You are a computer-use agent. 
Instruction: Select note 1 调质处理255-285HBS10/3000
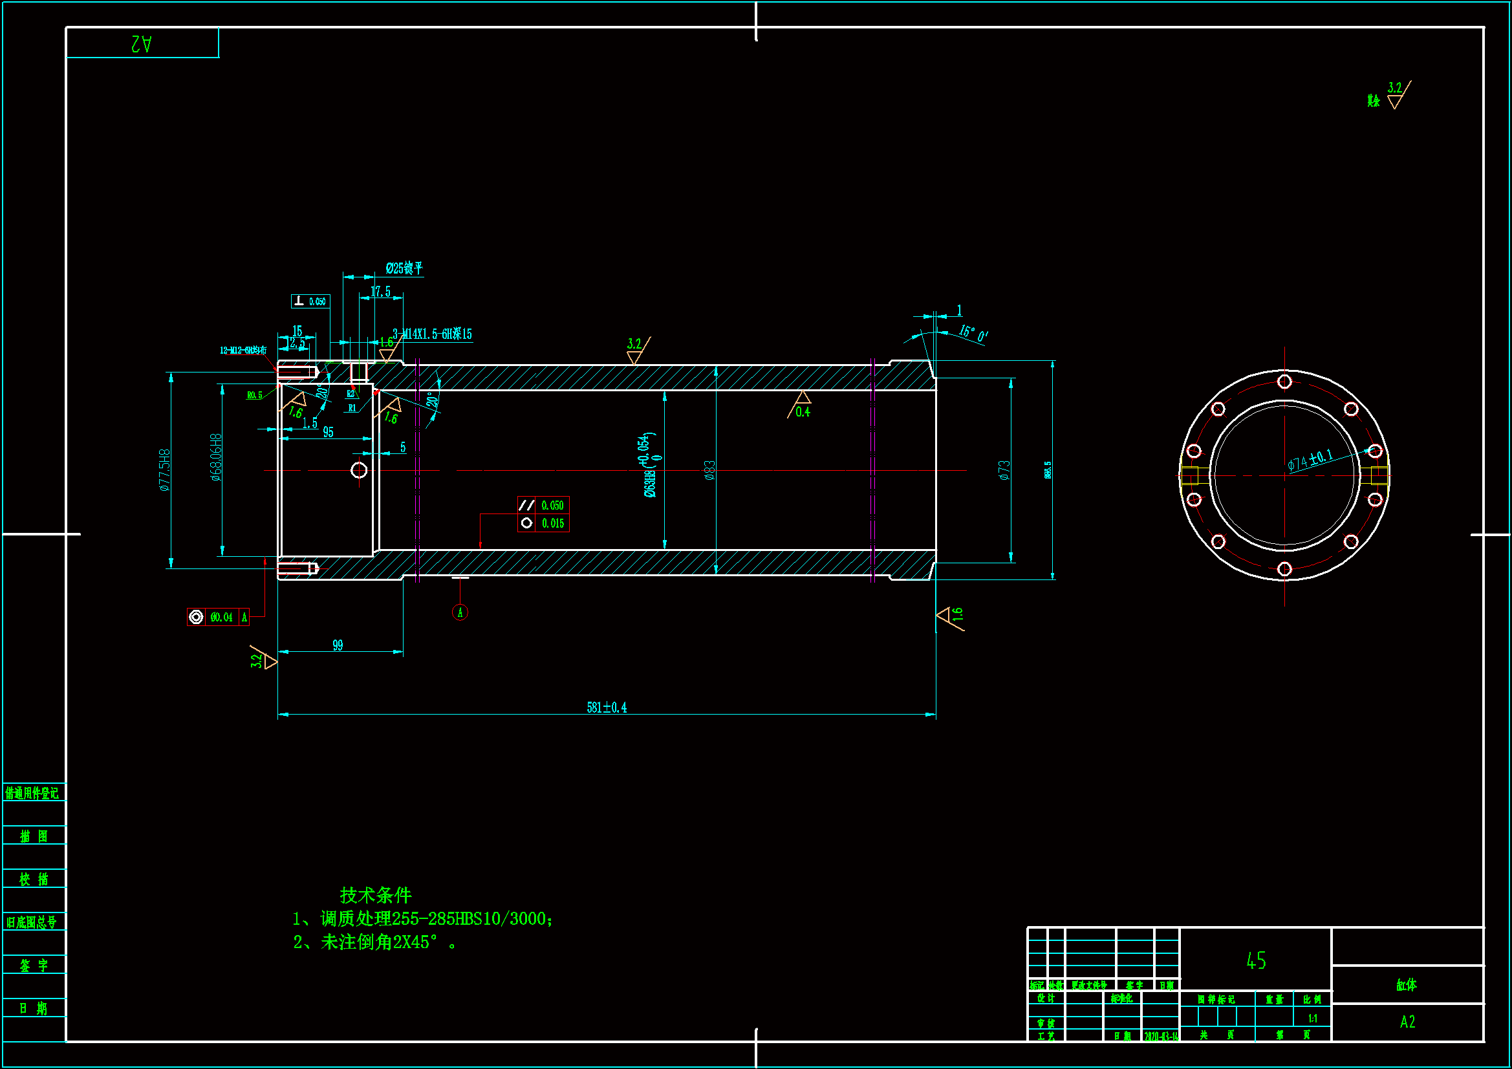(x=423, y=919)
